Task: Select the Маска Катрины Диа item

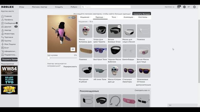Action: click(86, 31)
